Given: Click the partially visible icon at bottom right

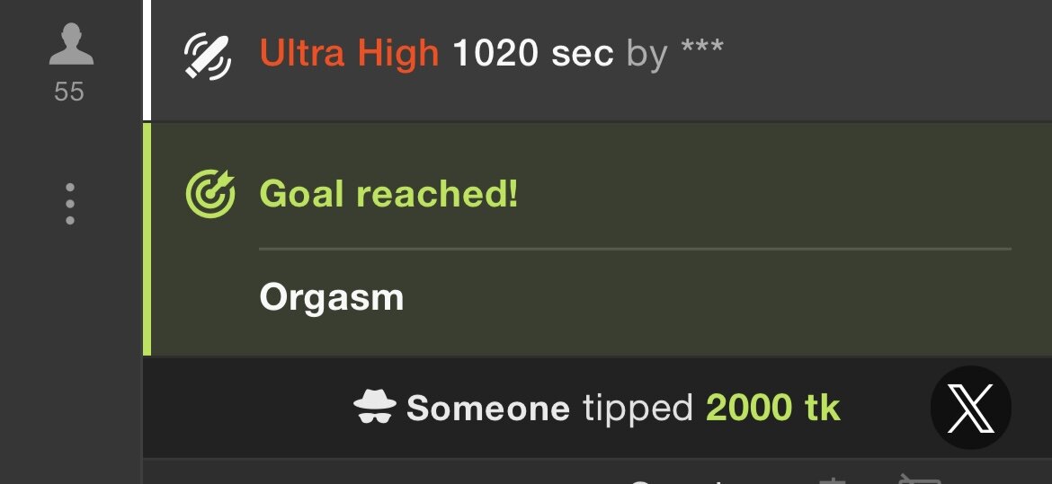Looking at the screenshot, I should click(921, 479).
